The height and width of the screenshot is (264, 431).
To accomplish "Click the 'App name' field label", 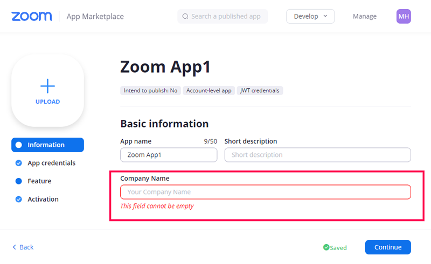I will click(x=136, y=141).
